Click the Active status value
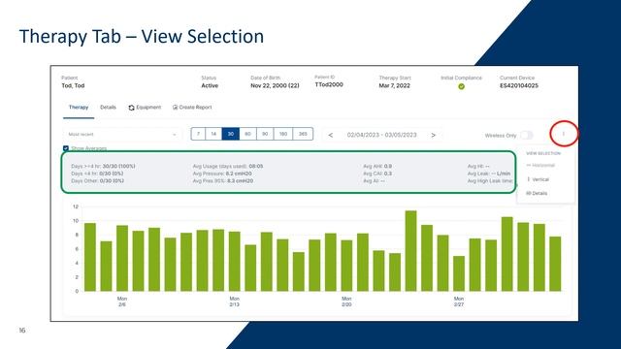This screenshot has height=349, width=621. click(210, 85)
